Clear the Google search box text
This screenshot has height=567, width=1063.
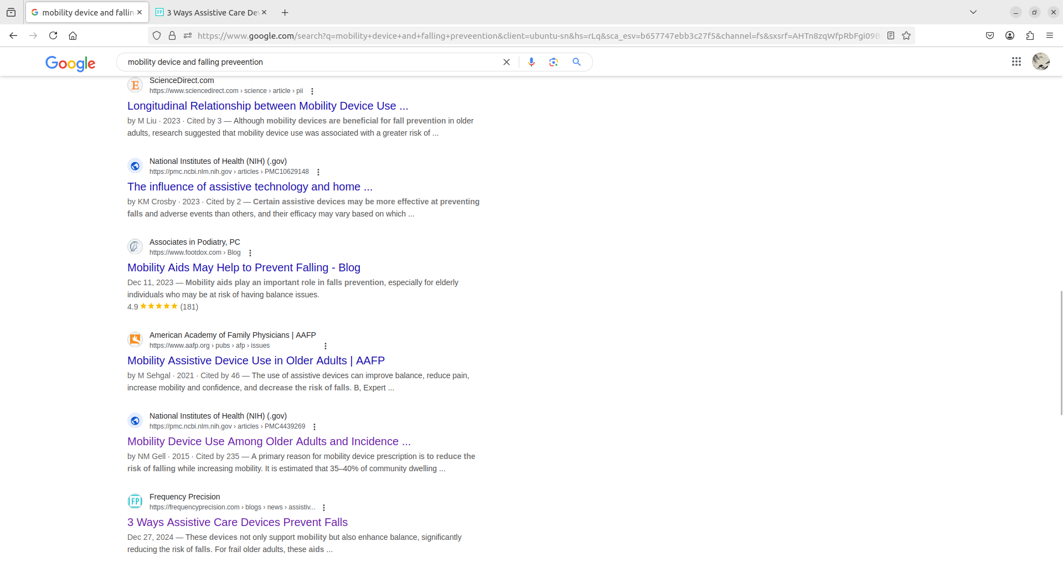506,62
